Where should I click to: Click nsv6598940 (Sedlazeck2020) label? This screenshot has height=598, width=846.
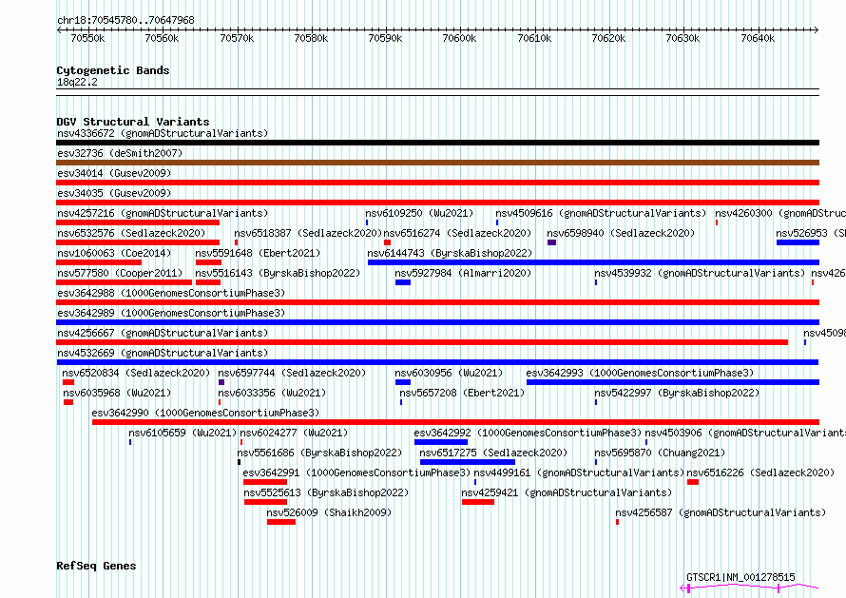(621, 233)
